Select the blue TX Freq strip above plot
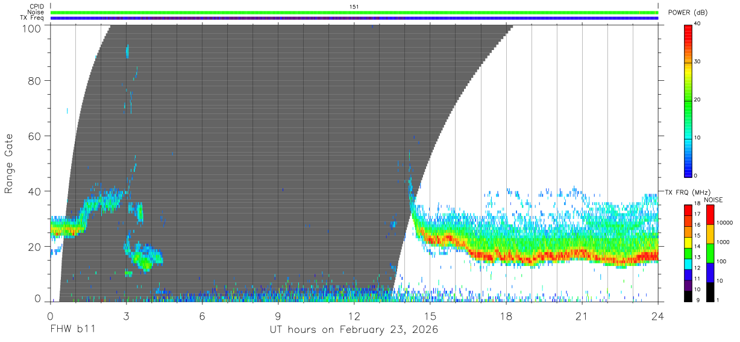Viewport: 740px width, 342px height. coord(354,18)
